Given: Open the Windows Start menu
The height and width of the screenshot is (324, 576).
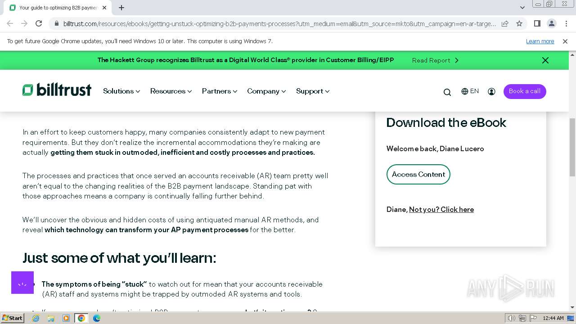Looking at the screenshot, I should pyautogui.click(x=12, y=318).
